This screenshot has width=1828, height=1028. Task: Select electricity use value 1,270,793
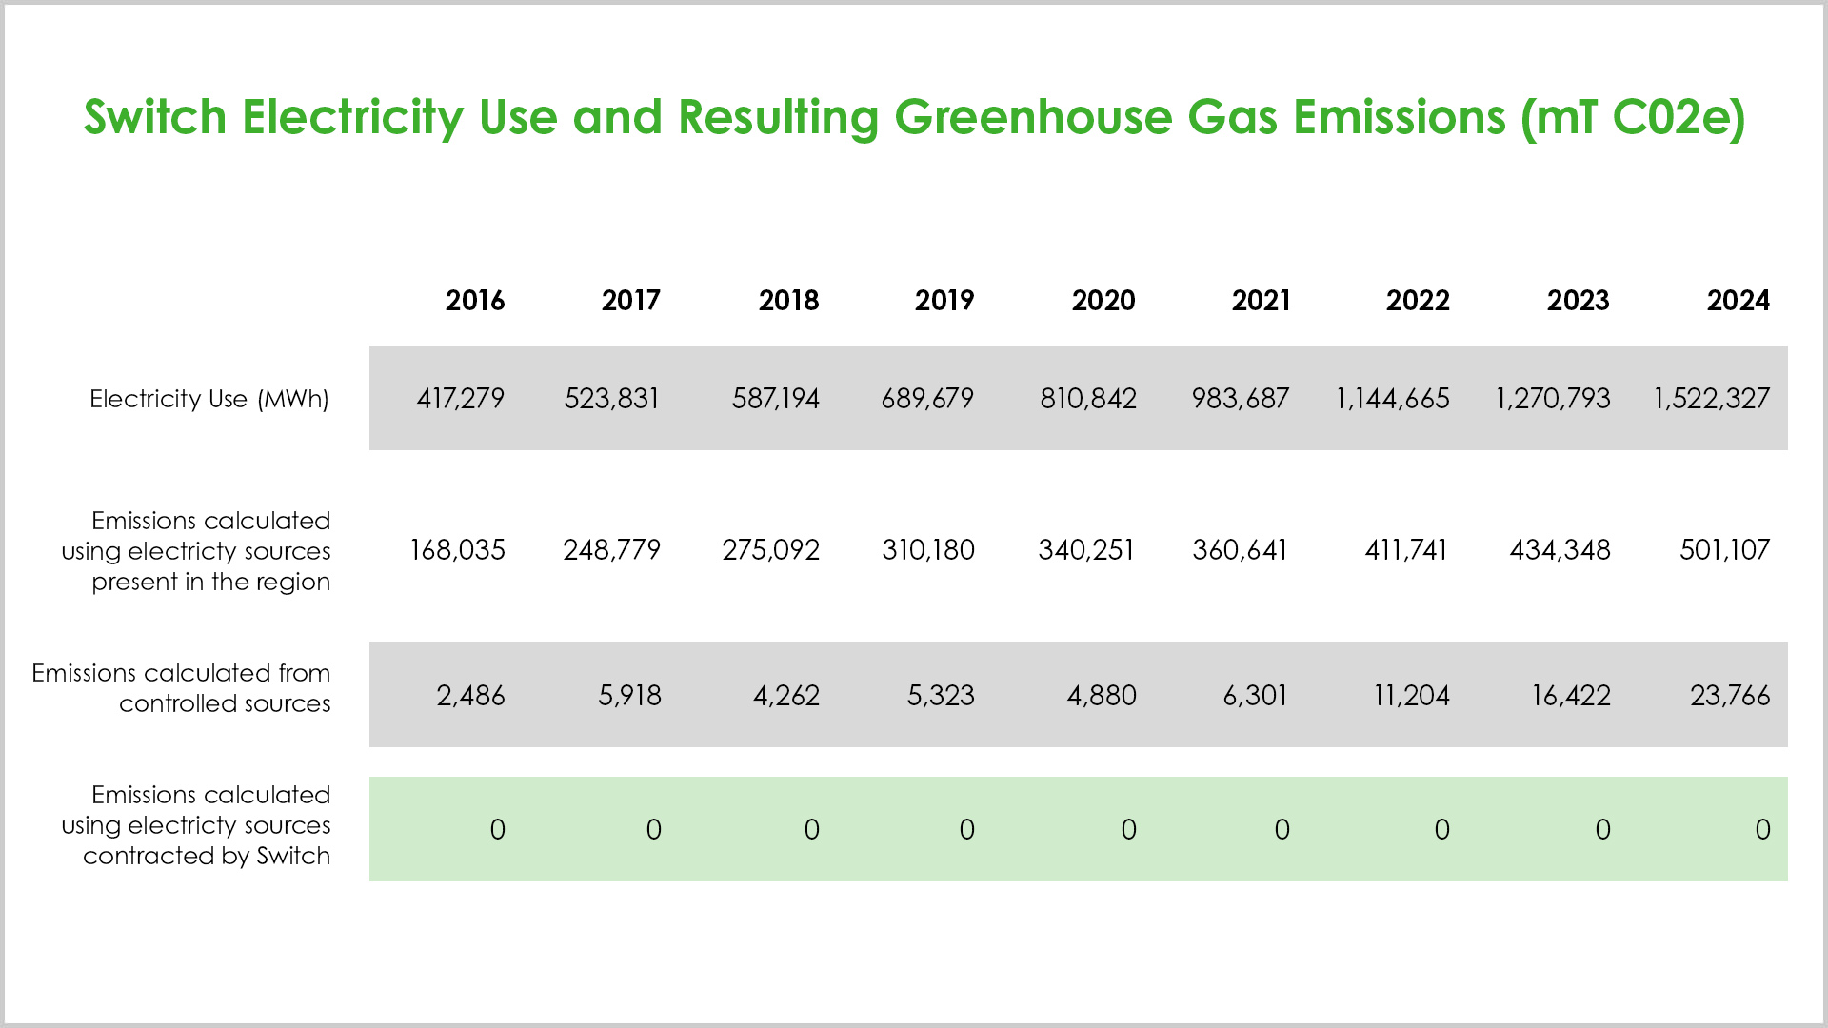[x=1553, y=399]
